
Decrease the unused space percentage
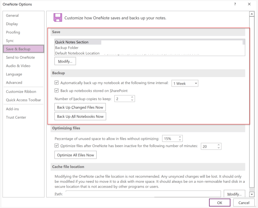click(x=180, y=140)
